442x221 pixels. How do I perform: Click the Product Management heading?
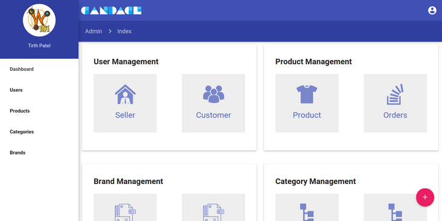point(313,62)
